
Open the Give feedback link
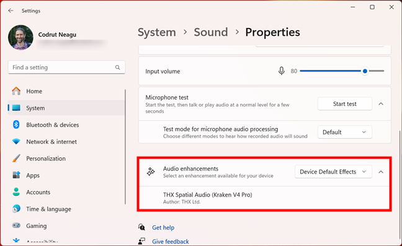point(171,242)
